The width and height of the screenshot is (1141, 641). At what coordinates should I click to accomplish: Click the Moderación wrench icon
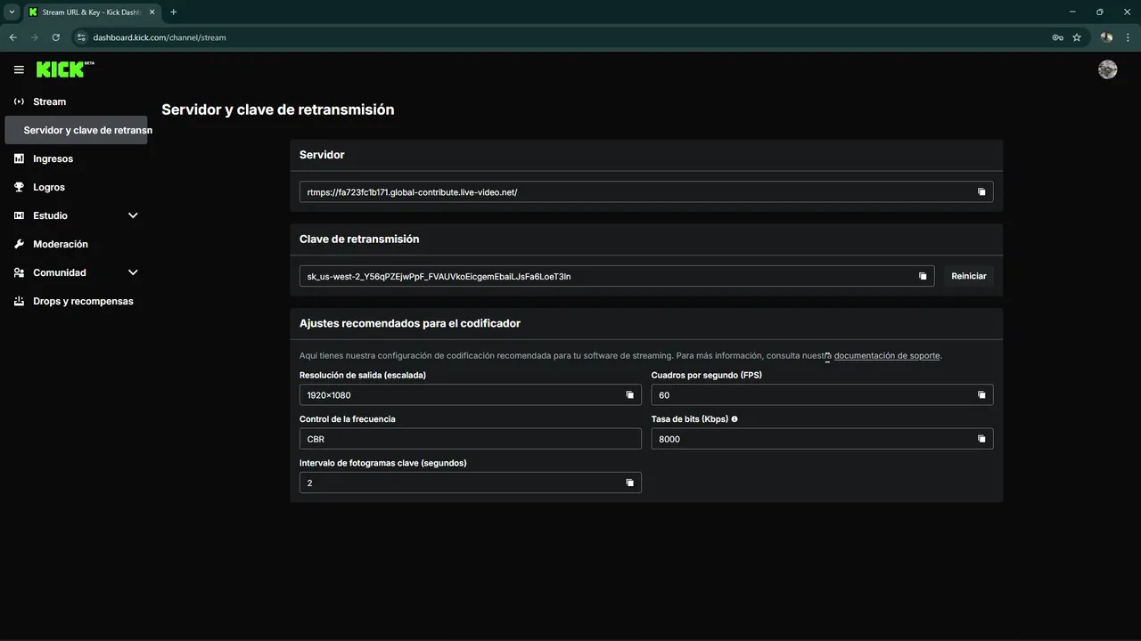pyautogui.click(x=20, y=244)
